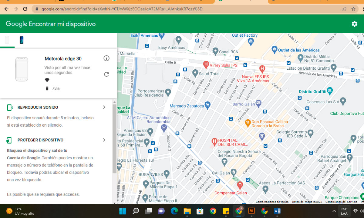Select the Salud Total map pin
Screen dimensions: 364x218
point(195,73)
